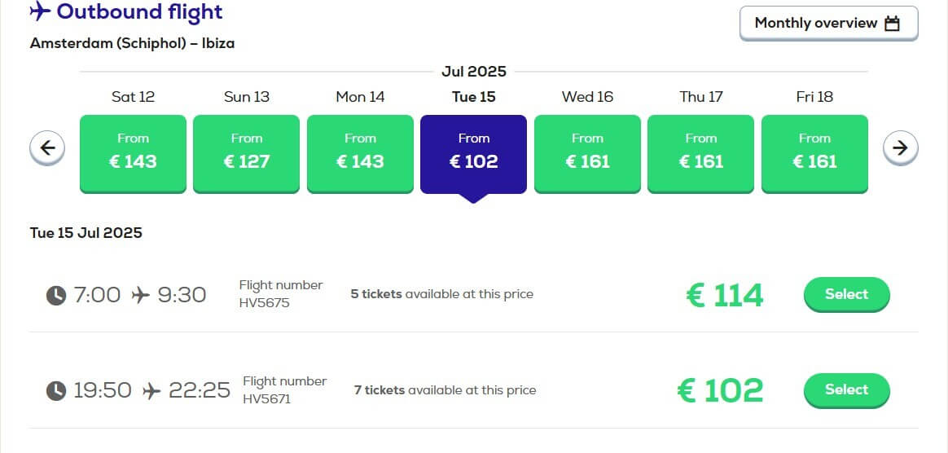948x453 pixels.
Task: Click the clock icon for the 19:50 flight
Action: tap(56, 391)
